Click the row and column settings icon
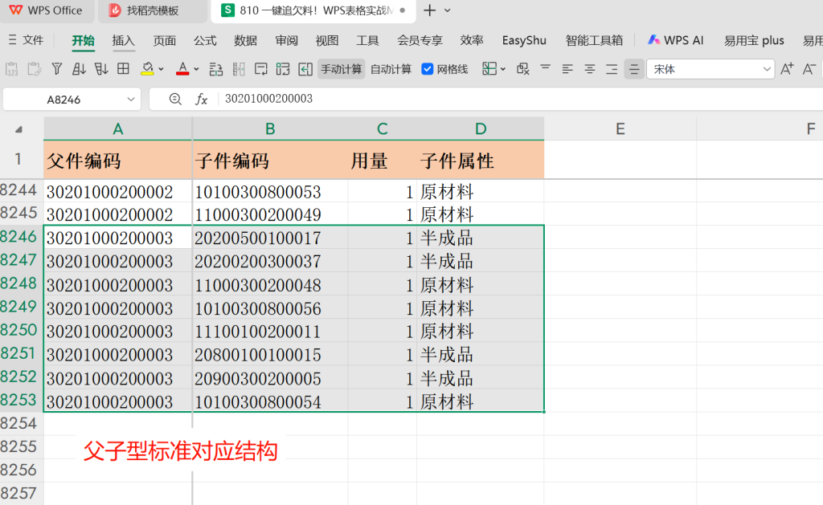This screenshot has height=505, width=823. coord(215,69)
